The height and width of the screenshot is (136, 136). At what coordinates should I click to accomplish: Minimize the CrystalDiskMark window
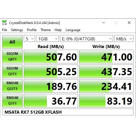(x=103, y=23)
